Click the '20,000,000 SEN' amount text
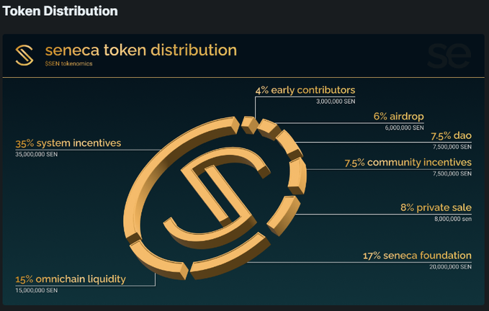Screen dimensions: 489x311 pyautogui.click(x=450, y=267)
